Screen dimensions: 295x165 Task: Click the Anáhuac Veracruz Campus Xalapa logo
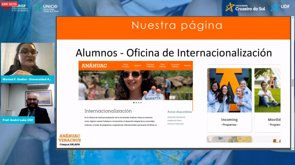(69, 140)
